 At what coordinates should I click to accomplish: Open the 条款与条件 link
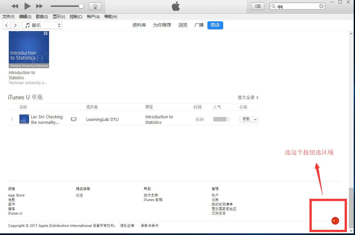(150, 226)
